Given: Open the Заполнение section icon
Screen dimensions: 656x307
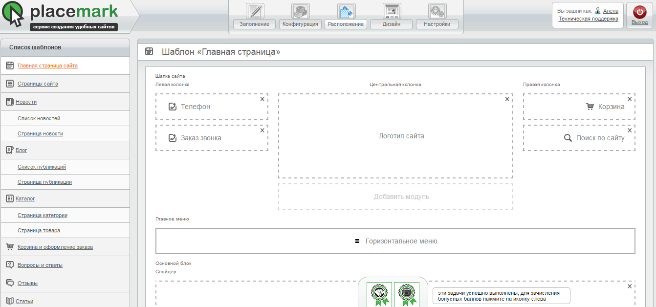Looking at the screenshot, I should (255, 11).
